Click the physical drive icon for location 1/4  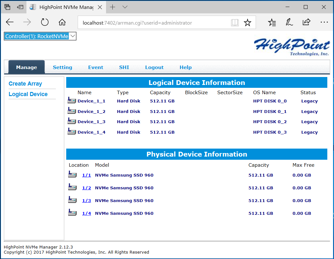[x=73, y=213]
